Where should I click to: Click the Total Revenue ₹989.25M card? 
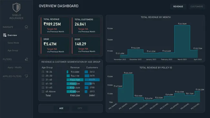click(55, 25)
